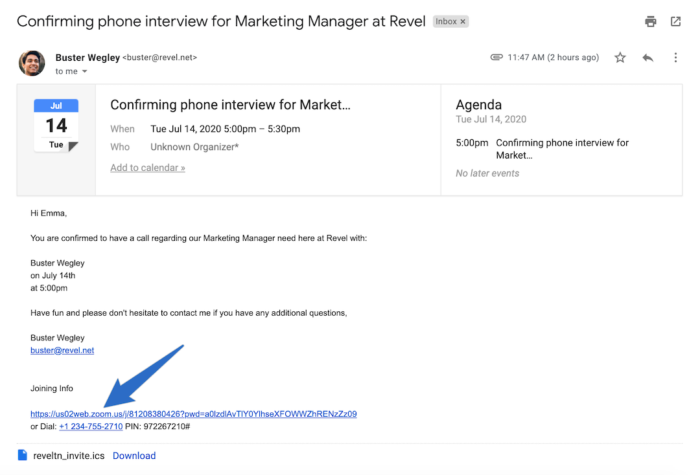Click the Jul 14 calendar date icon
The height and width of the screenshot is (475, 700).
(x=56, y=126)
